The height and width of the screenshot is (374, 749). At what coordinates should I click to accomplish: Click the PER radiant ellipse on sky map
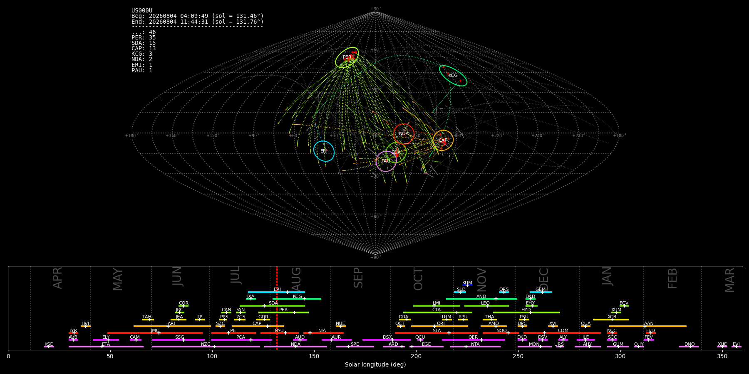[347, 57]
